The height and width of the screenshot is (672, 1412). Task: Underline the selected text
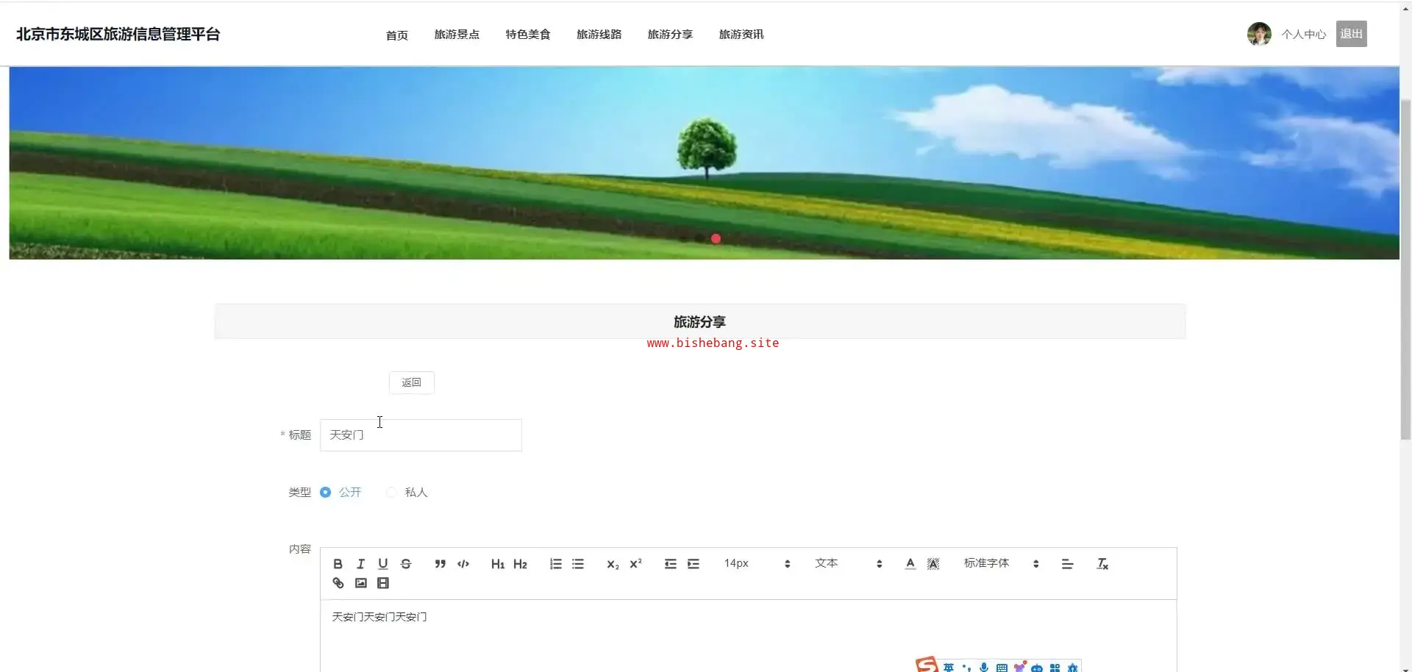click(x=383, y=564)
